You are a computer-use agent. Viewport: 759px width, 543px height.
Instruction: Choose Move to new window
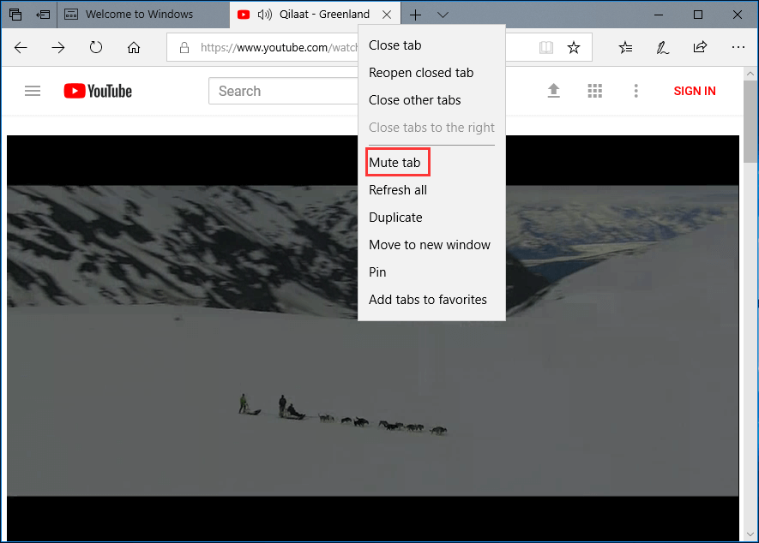pos(431,245)
